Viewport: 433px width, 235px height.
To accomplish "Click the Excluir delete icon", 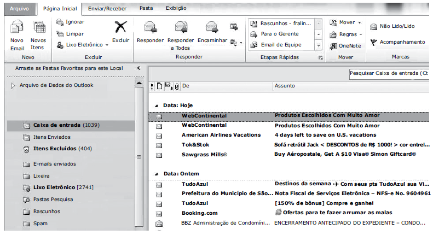I will [120, 27].
